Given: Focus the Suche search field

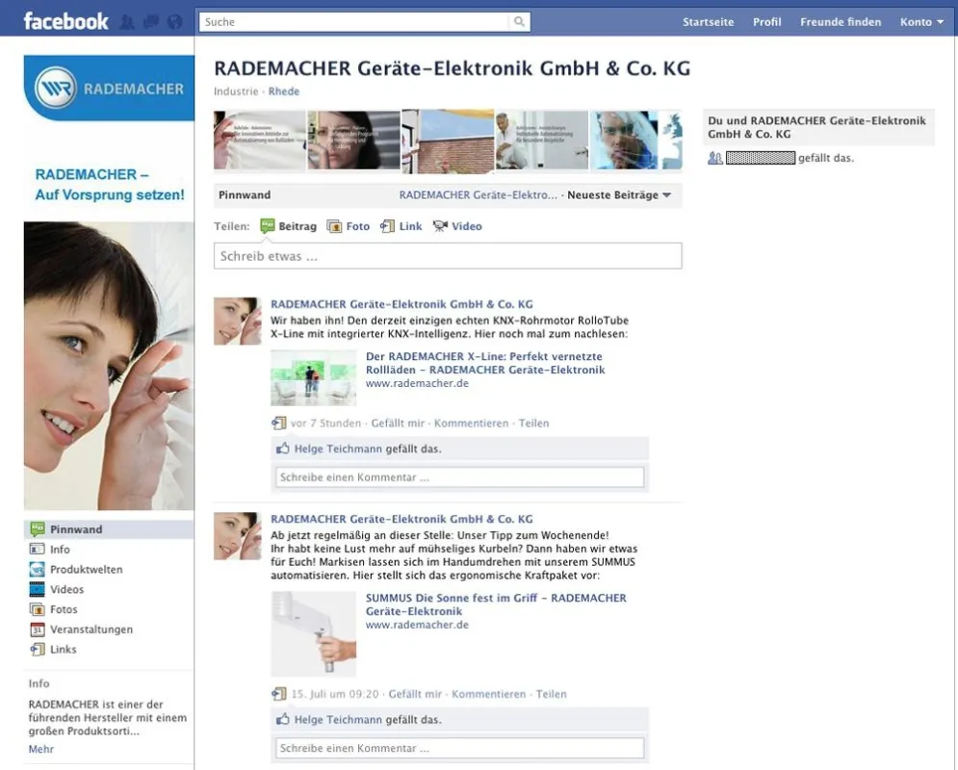Looking at the screenshot, I should tap(354, 22).
